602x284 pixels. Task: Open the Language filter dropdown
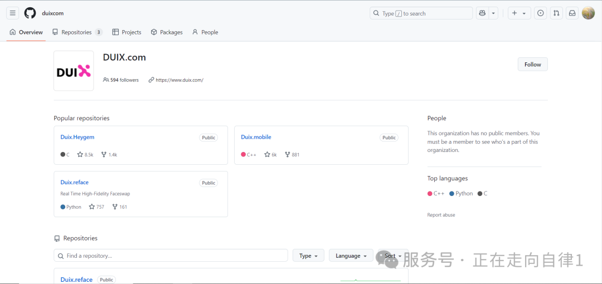[351, 256]
